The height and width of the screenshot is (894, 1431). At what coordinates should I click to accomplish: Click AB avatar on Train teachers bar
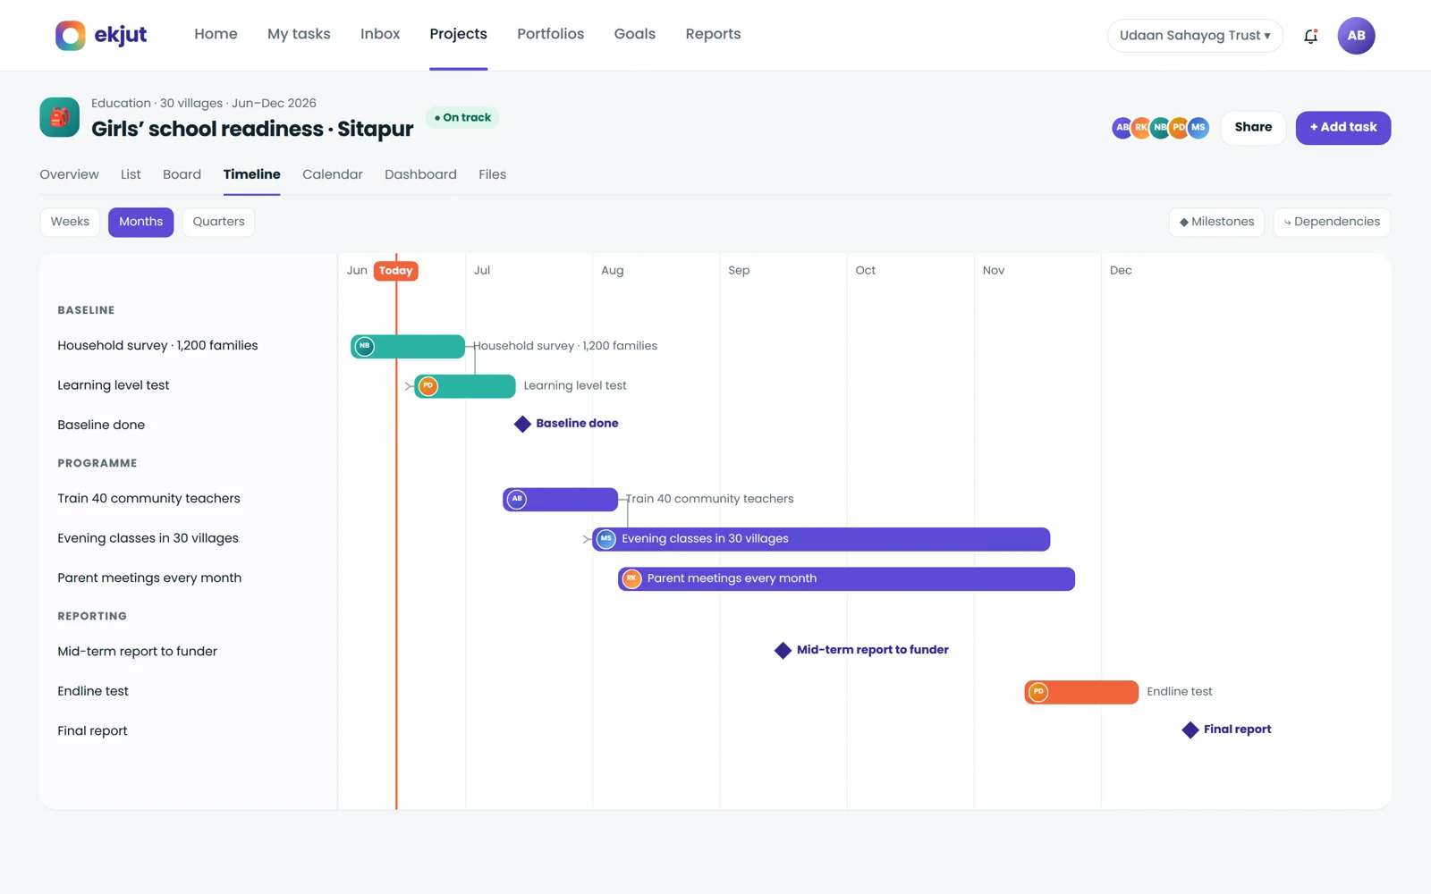(x=517, y=499)
